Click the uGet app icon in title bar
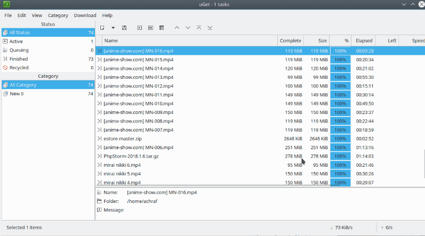 click(6, 4)
